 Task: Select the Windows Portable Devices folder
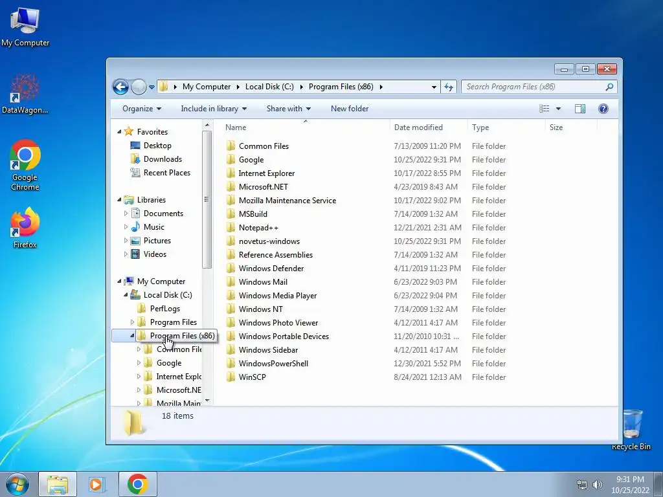pos(284,337)
